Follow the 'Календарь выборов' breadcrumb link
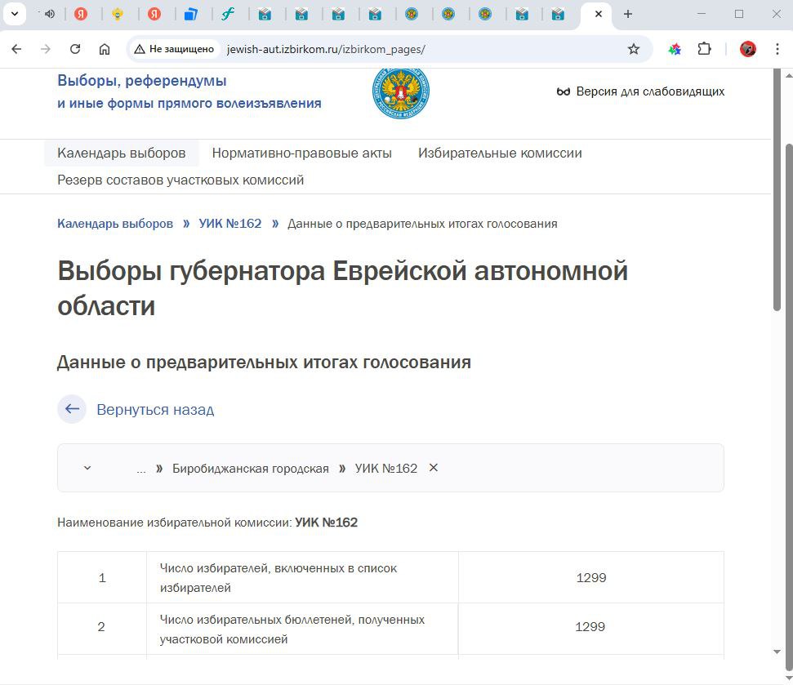793x685 pixels. pyautogui.click(x=115, y=224)
